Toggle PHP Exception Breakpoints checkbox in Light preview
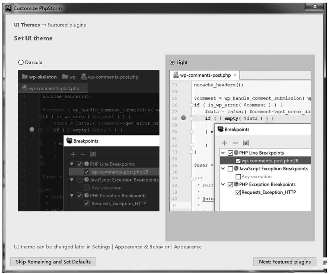Viewport: 328px width, 274px height. (x=230, y=185)
